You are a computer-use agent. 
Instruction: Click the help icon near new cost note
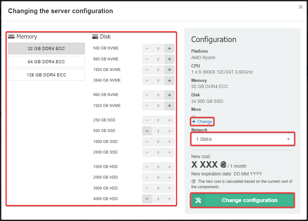[x=193, y=181]
